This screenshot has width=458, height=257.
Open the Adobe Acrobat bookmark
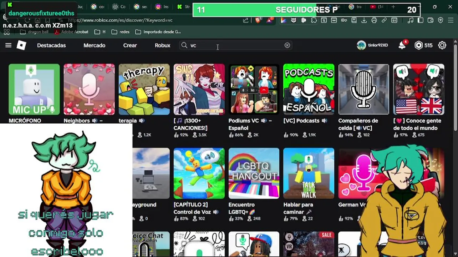point(71,32)
